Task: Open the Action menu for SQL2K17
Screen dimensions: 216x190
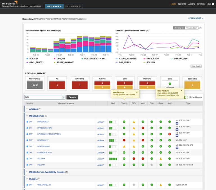Action: [101, 165]
